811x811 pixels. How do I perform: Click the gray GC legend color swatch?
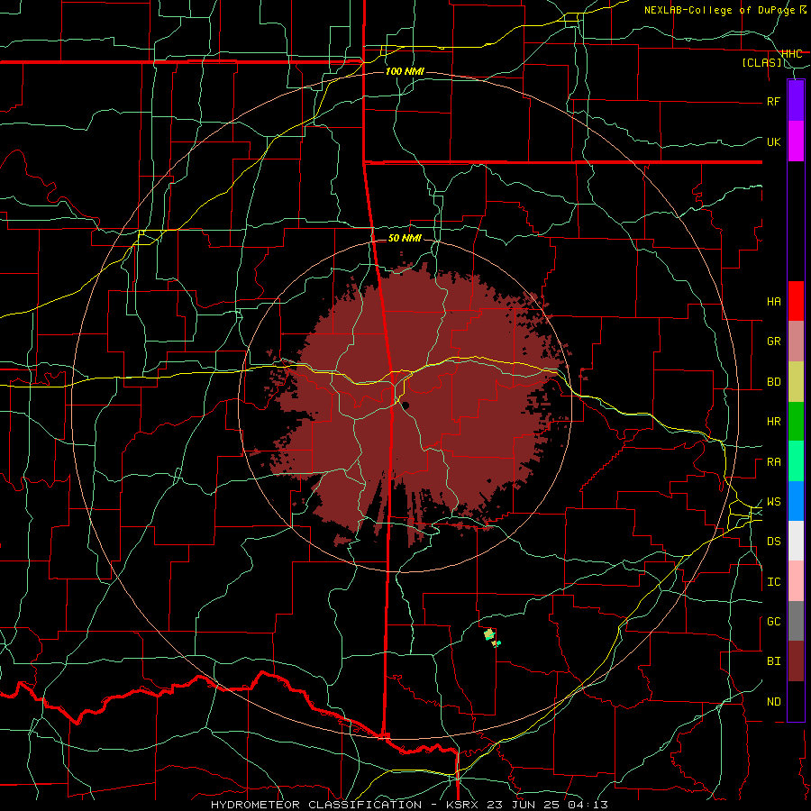pyautogui.click(x=796, y=621)
